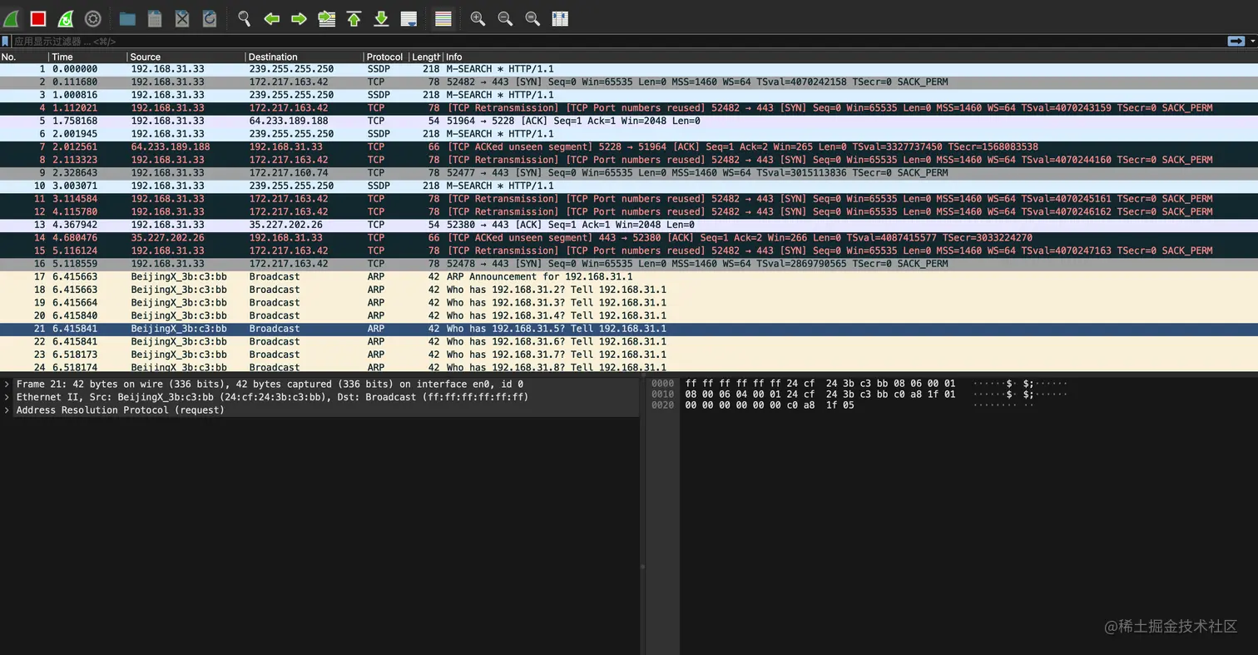This screenshot has height=655, width=1258.
Task: Select packet 7 ACKed unseen segment row
Action: [629, 147]
